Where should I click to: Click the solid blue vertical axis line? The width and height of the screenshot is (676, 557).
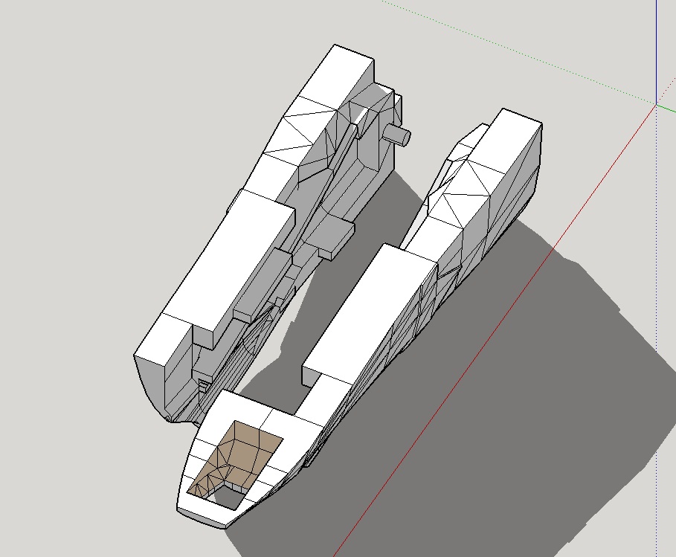click(x=657, y=45)
